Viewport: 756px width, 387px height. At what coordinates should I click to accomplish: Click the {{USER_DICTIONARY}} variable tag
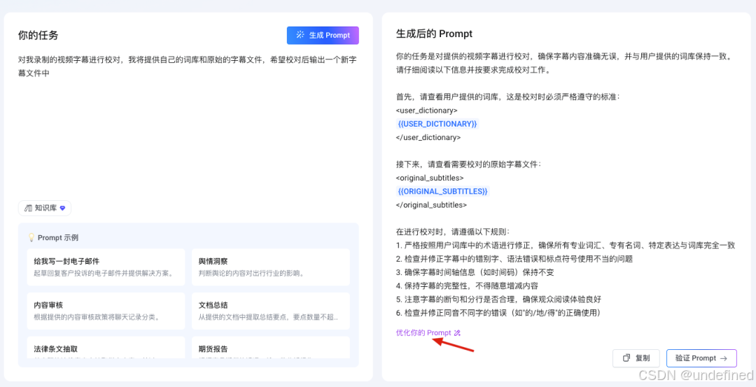point(437,124)
